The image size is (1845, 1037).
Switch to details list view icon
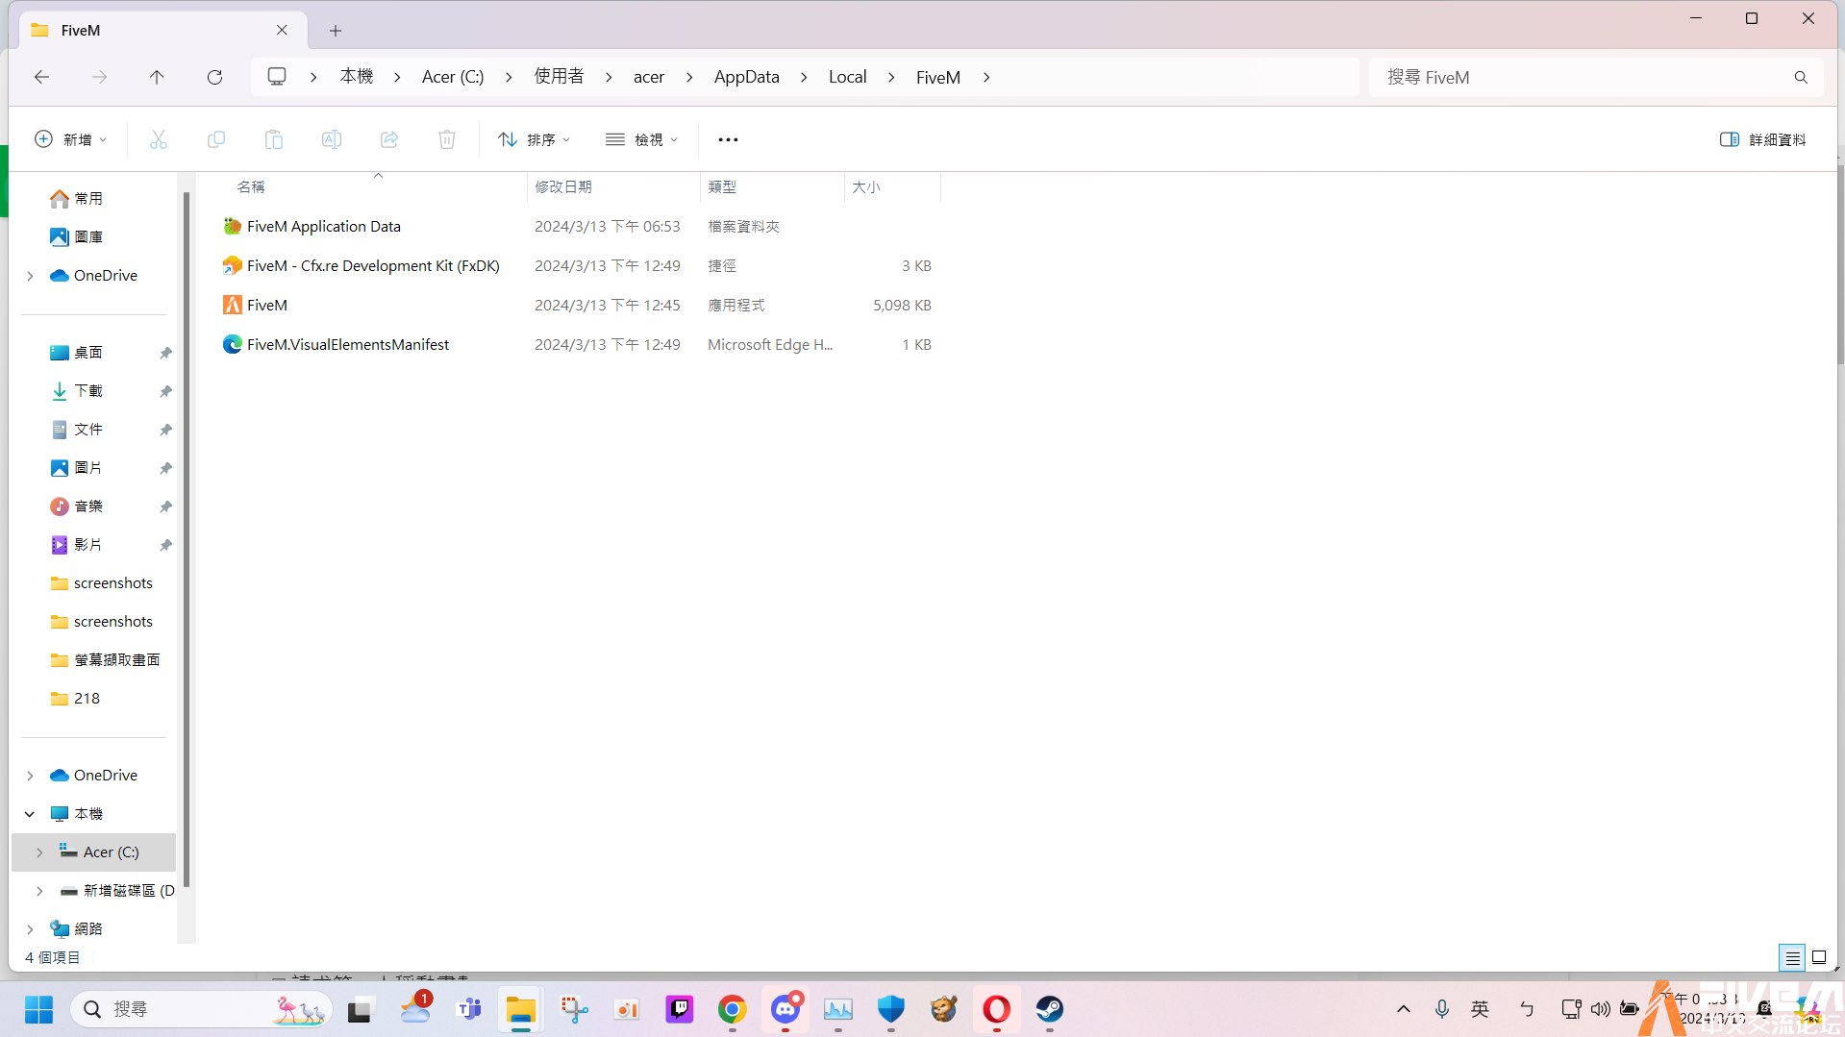pyautogui.click(x=1793, y=958)
